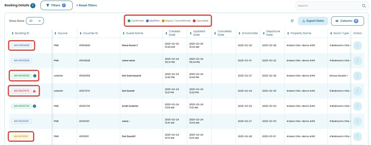Sort by Updated Date column arrows
Screen dimensions: 371x145
click(190, 33)
